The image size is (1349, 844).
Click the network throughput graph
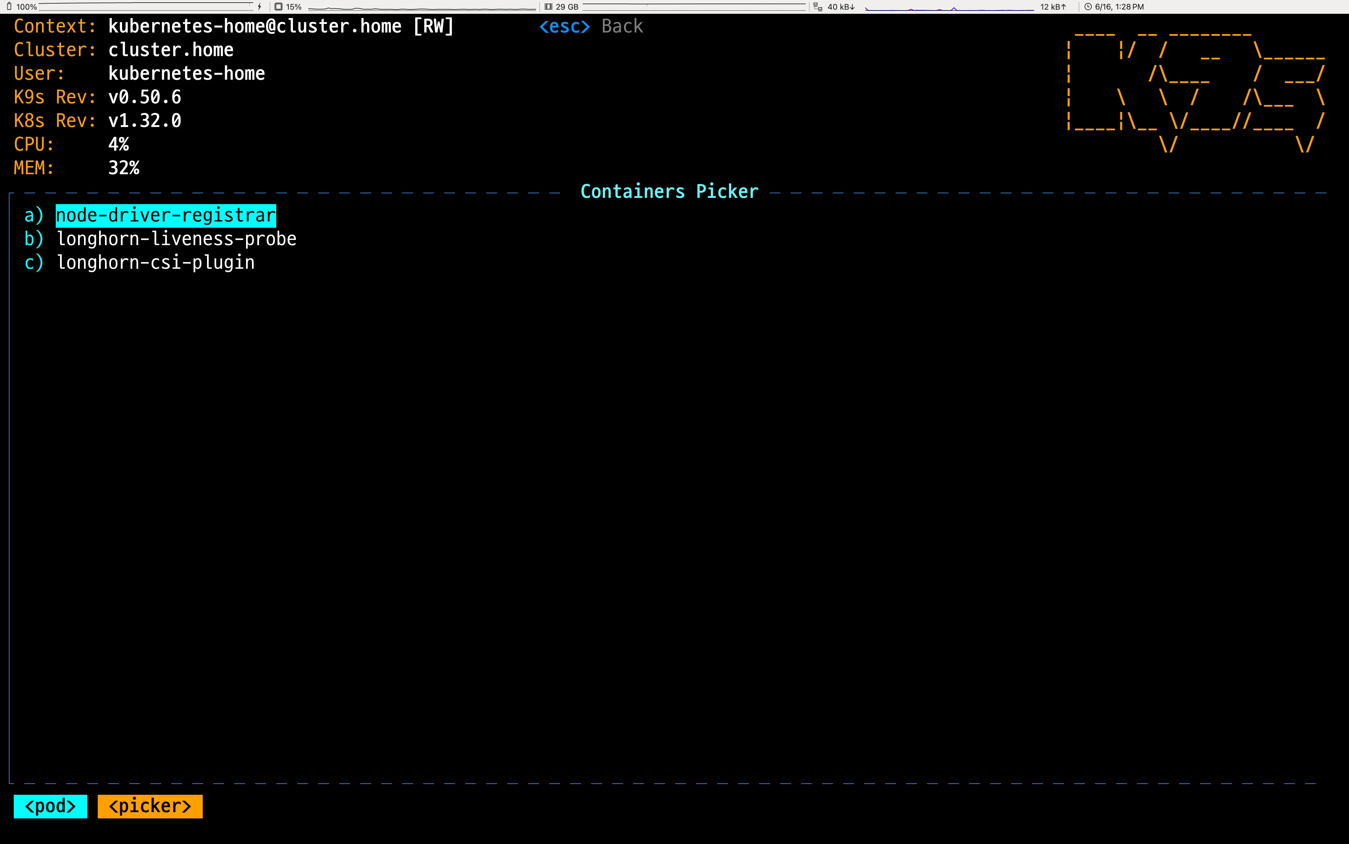pyautogui.click(x=948, y=8)
